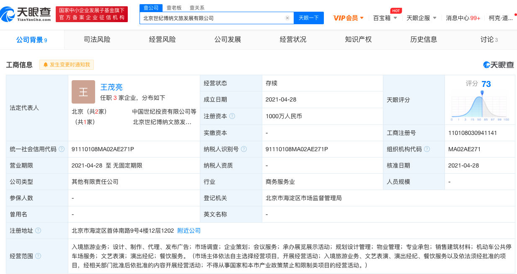Click the 营业期限 value 无固定期限
517x274 pixels.
point(128,165)
